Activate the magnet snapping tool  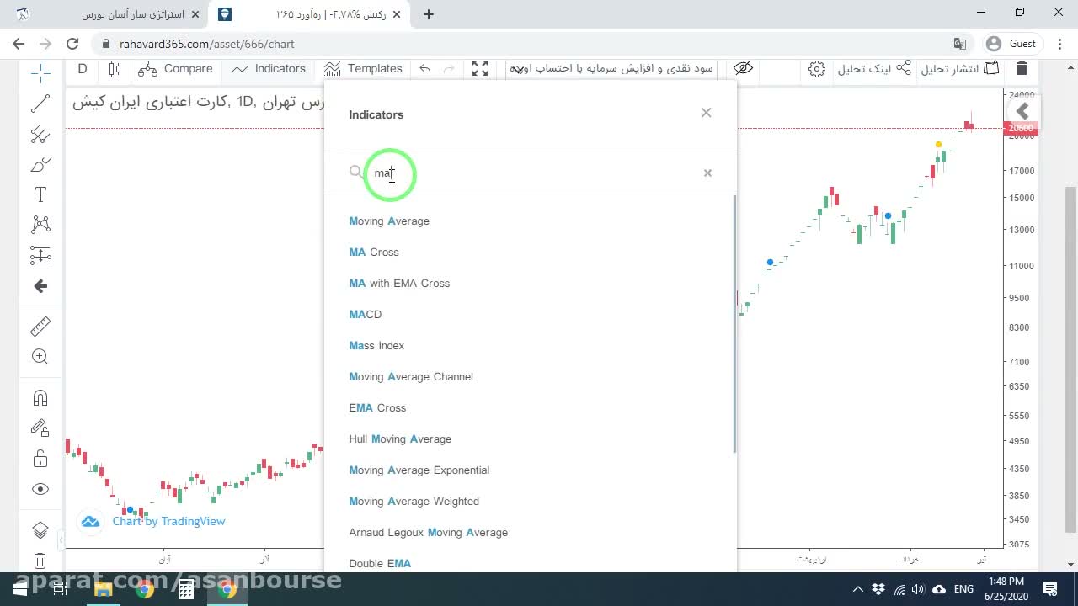[40, 398]
